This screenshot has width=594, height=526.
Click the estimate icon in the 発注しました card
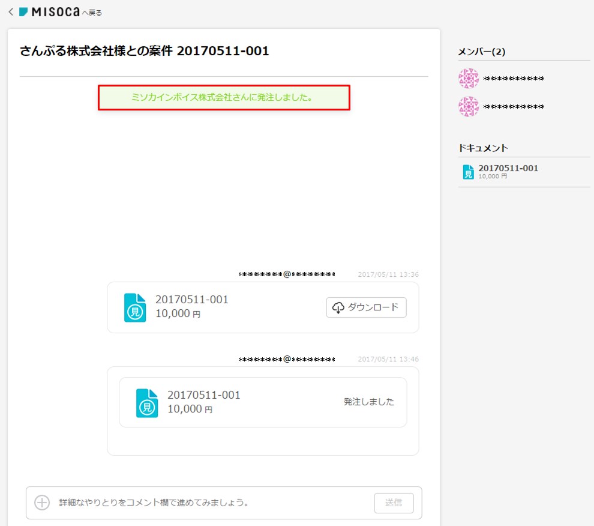pyautogui.click(x=147, y=403)
